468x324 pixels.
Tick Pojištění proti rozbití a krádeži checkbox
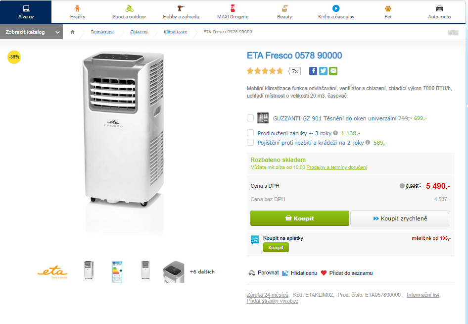pyautogui.click(x=250, y=142)
